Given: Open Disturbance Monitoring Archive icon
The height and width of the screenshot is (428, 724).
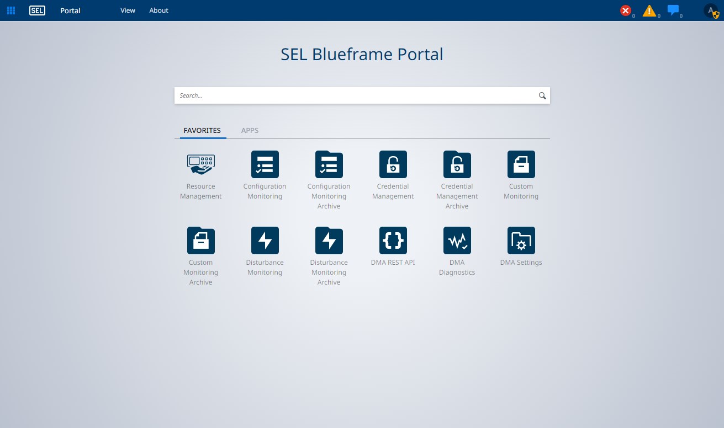Looking at the screenshot, I should 329,240.
